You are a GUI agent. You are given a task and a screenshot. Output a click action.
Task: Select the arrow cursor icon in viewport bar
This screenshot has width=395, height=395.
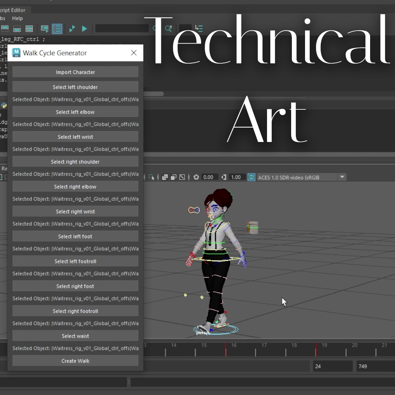(151, 177)
